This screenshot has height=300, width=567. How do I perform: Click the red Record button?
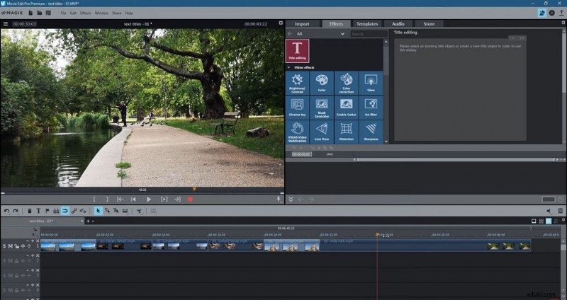point(190,200)
